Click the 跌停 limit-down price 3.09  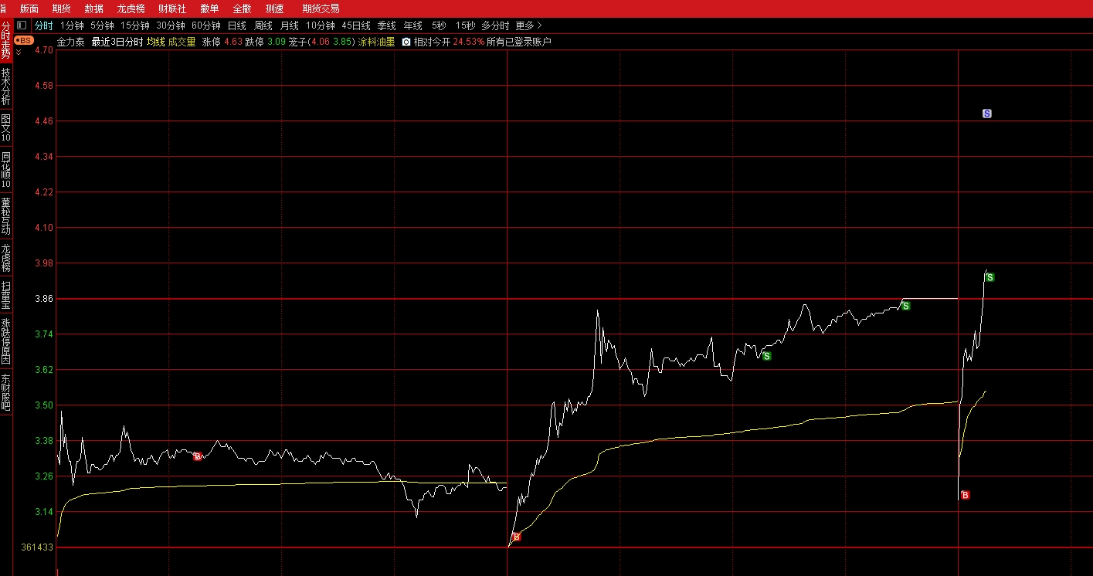276,42
